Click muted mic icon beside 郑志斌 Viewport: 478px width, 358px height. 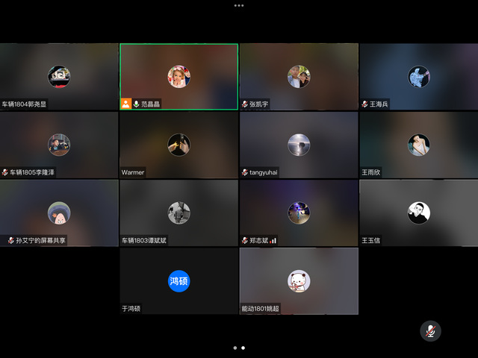244,240
